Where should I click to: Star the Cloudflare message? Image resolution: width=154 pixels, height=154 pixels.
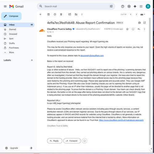click(x=127, y=29)
